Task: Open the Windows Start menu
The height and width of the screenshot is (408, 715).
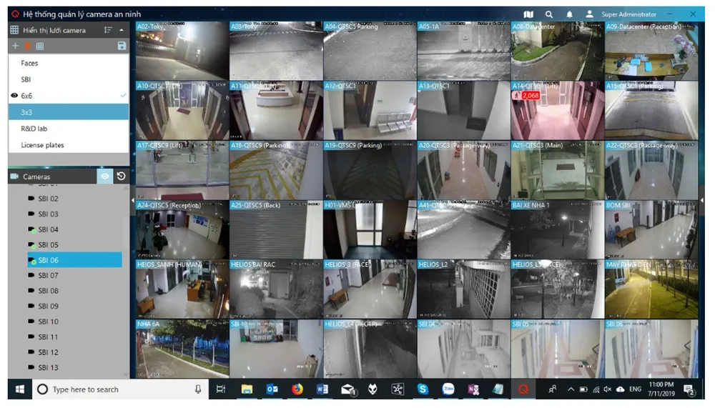Action: tap(19, 389)
